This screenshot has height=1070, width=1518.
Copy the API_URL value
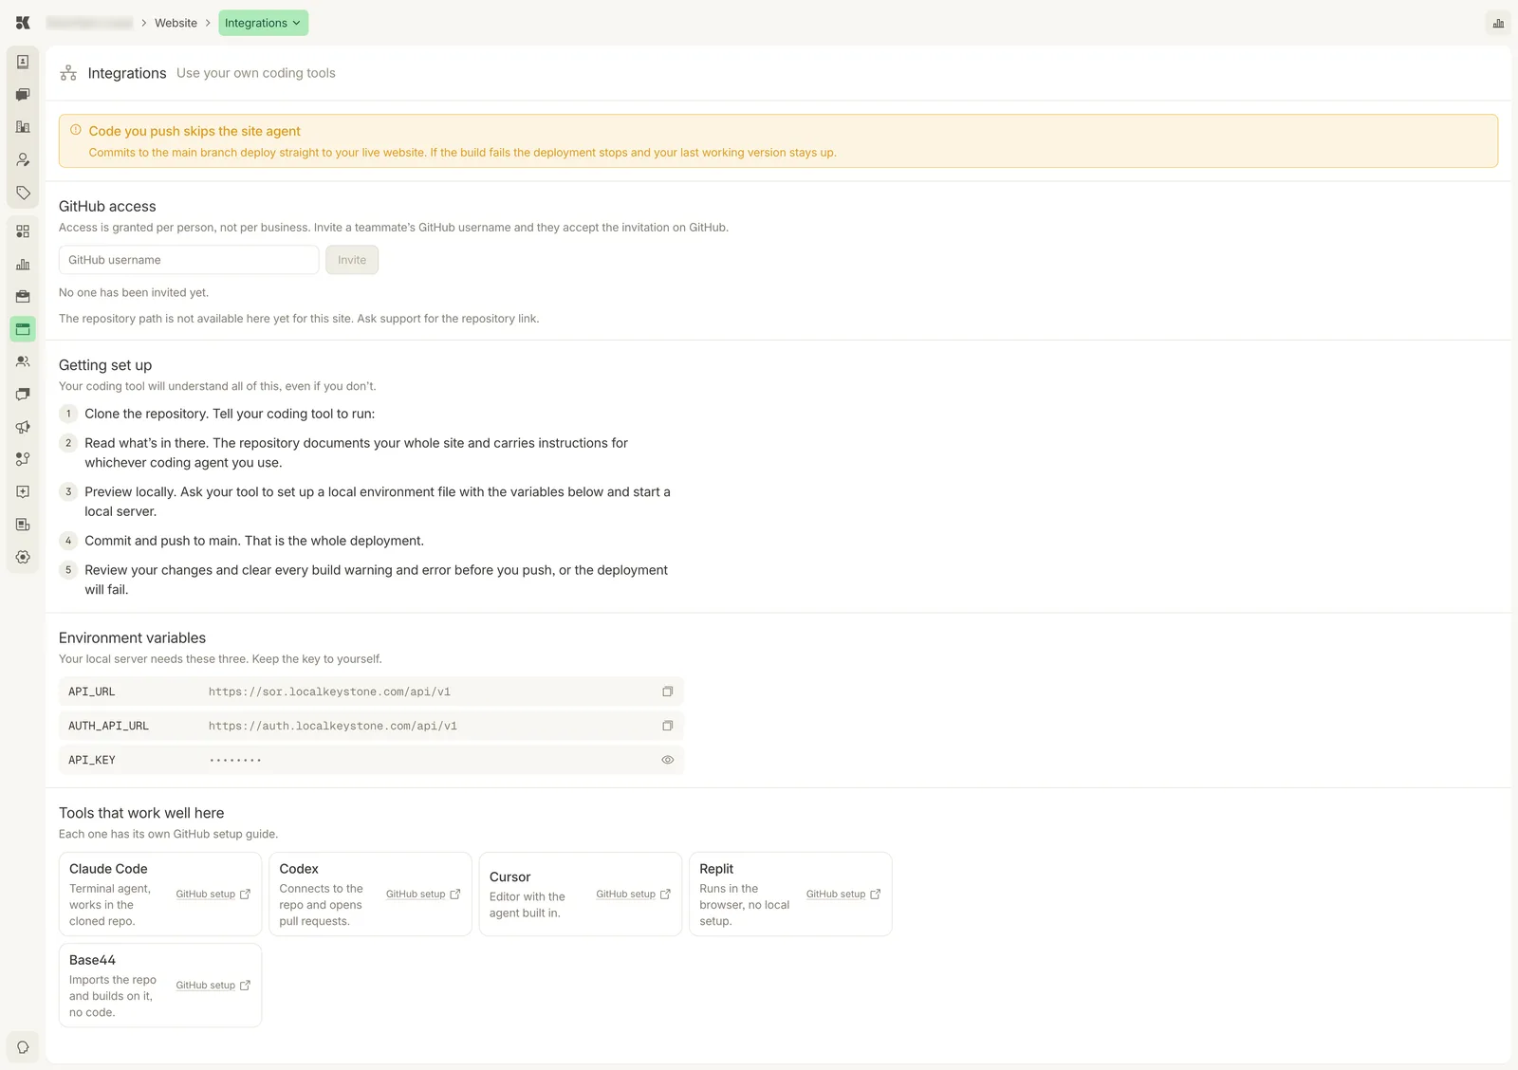pyautogui.click(x=667, y=692)
